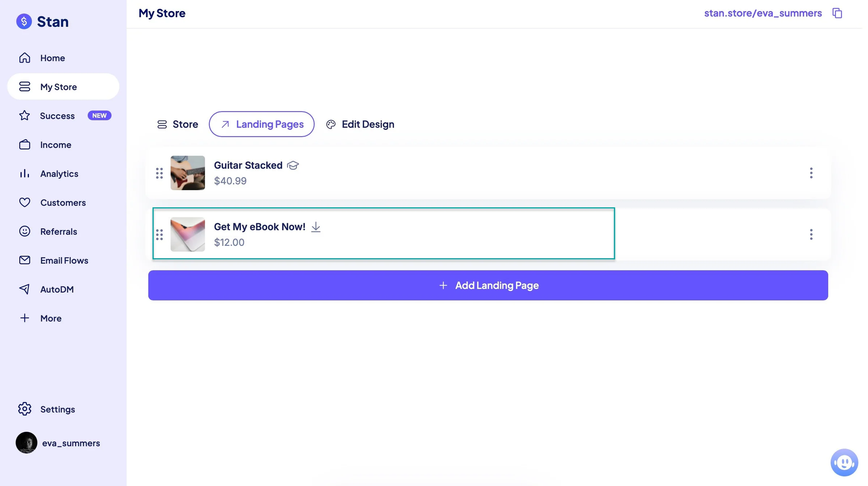Viewport: 868px width, 486px height.
Task: Click the eva_summers username
Action: pos(71,443)
